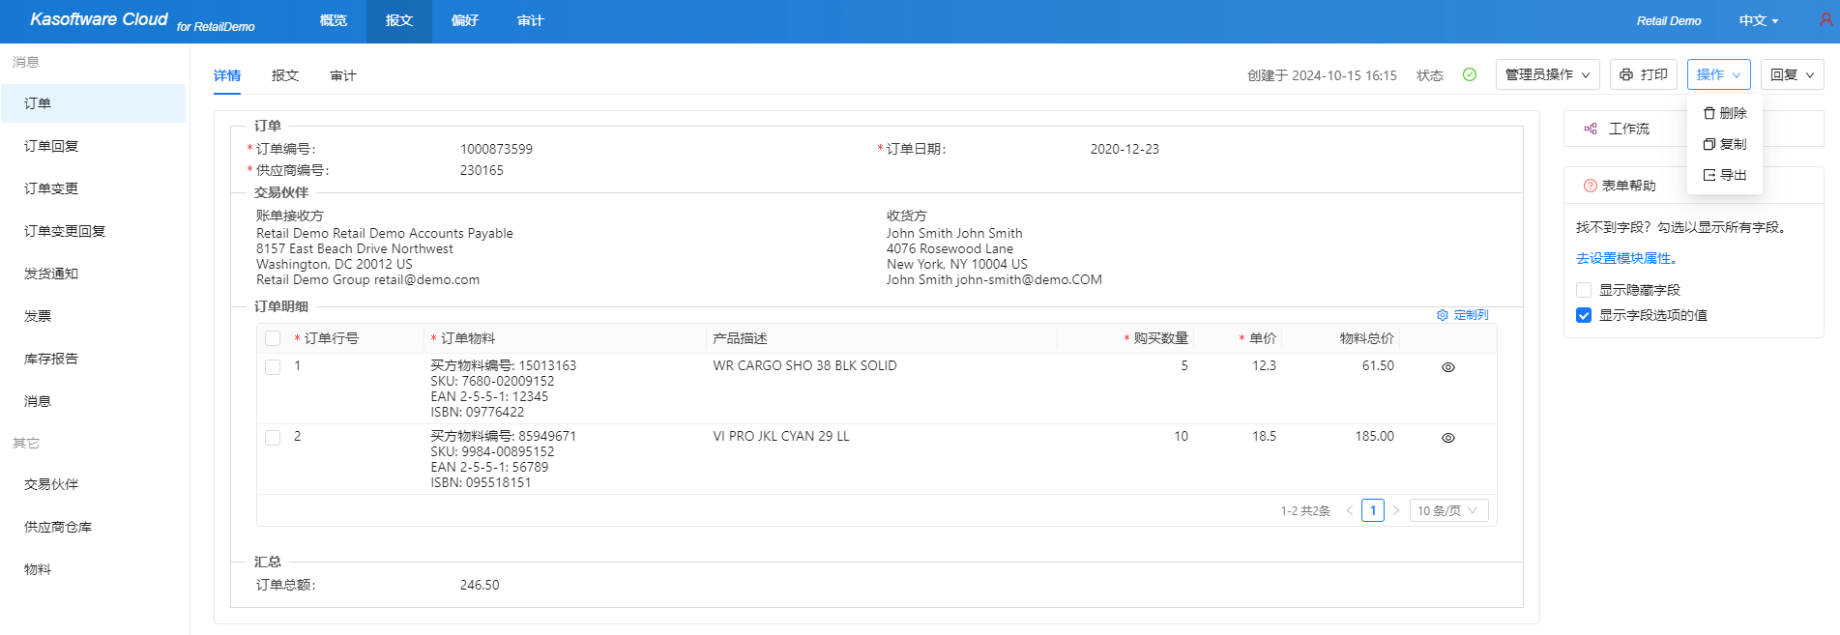Enable the 显示隐藏字段 checkbox
The image size is (1840, 635).
click(x=1584, y=290)
